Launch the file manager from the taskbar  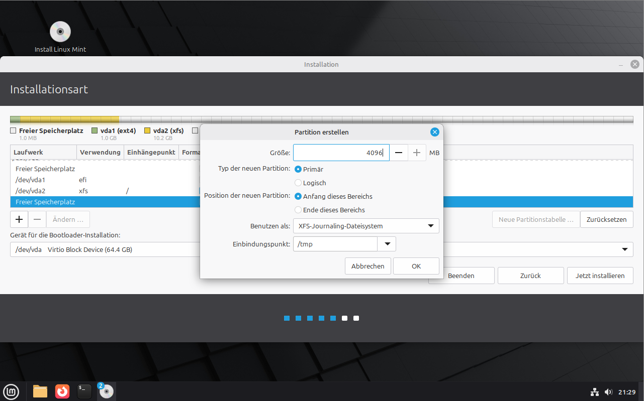40,391
